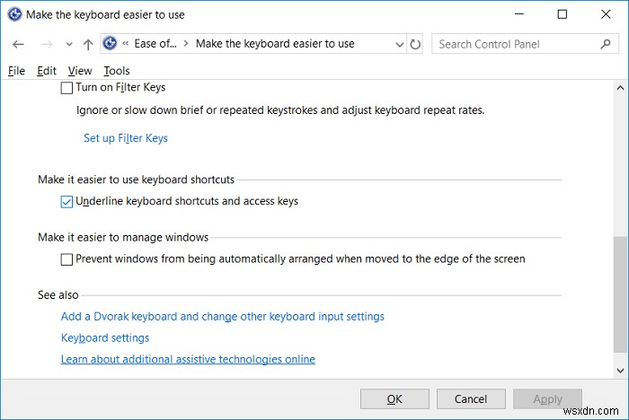
Task: Open the Tools menu
Action: coord(117,71)
